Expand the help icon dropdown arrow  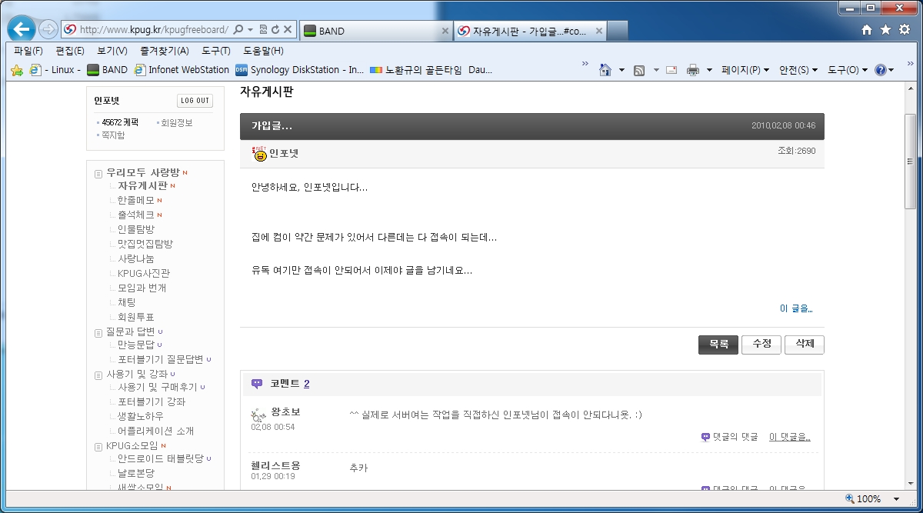click(x=891, y=70)
